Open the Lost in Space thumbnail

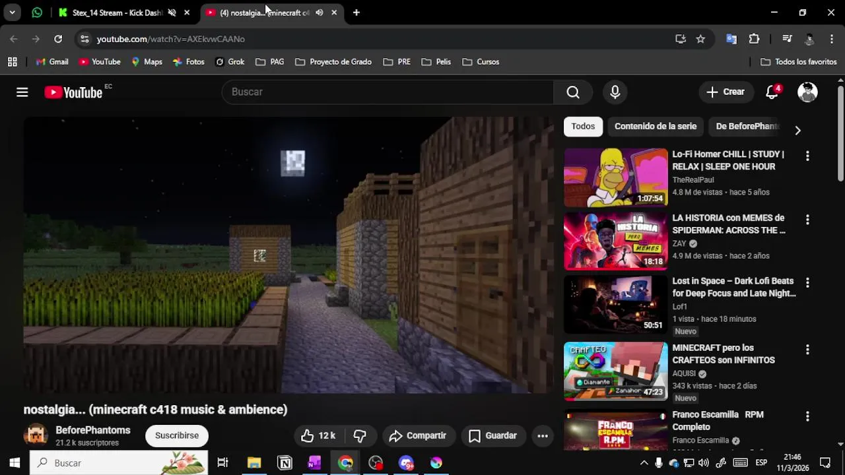[616, 304]
